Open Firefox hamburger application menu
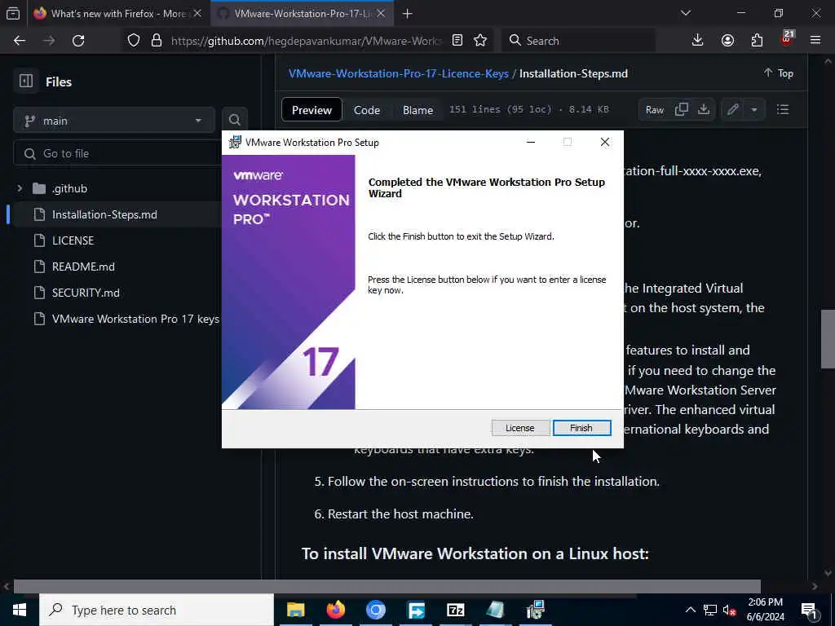Screen dimensions: 835x626 [815, 41]
